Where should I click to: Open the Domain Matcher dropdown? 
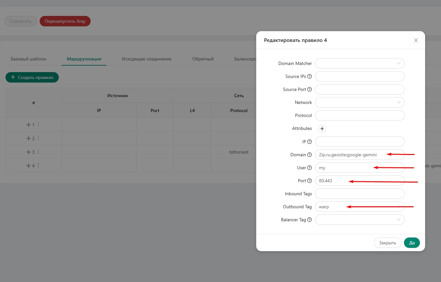point(359,63)
